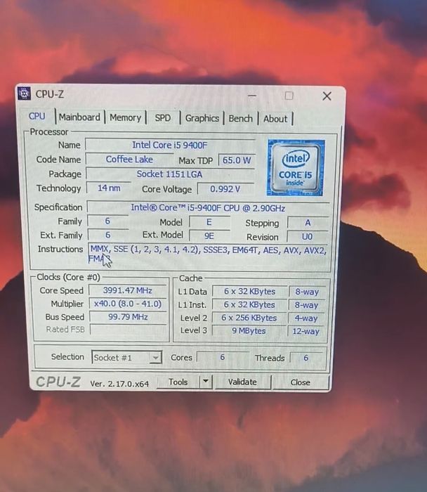Click the Max TDP value 65.0 W
This screenshot has height=492, width=427.
pyautogui.click(x=237, y=160)
